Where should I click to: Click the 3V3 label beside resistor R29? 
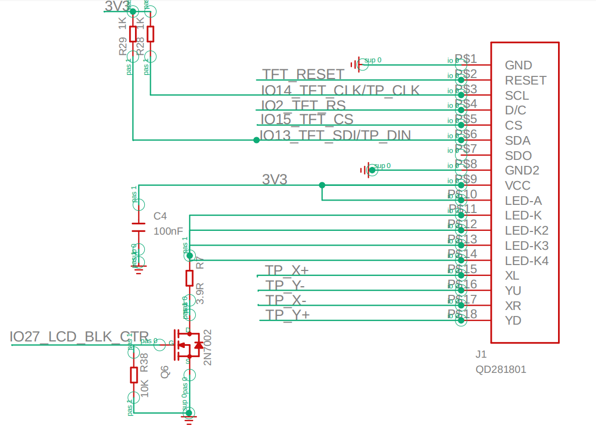pos(118,6)
